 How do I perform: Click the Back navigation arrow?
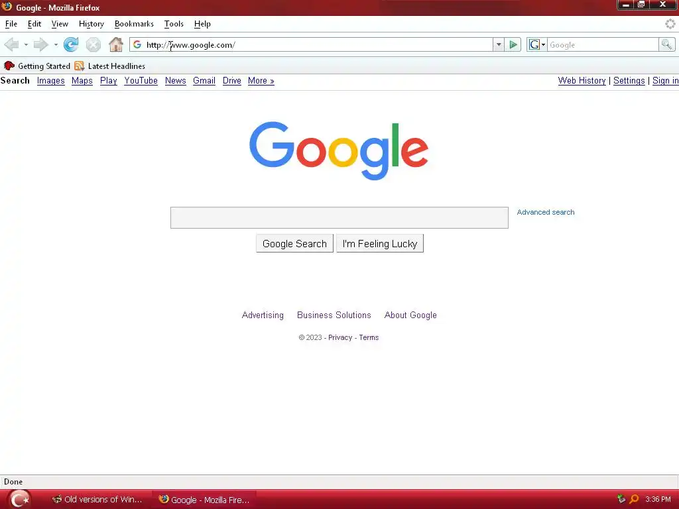click(x=11, y=44)
